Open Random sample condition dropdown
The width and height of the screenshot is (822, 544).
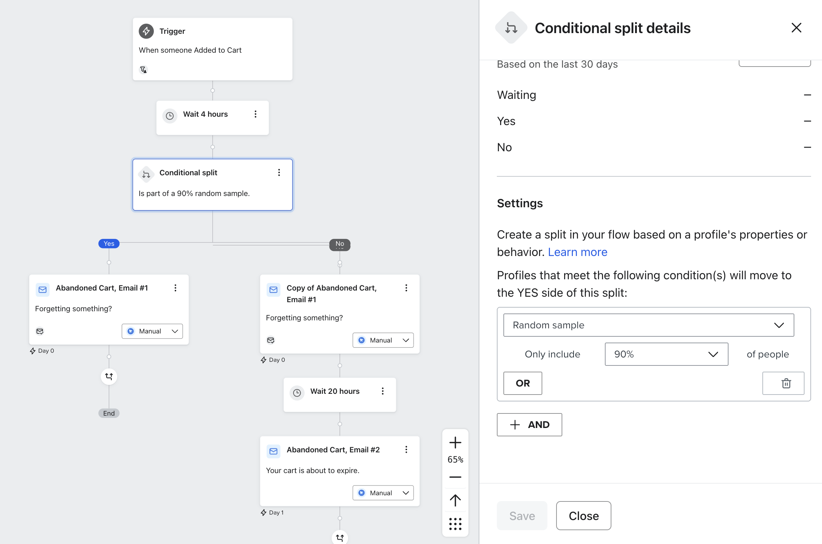649,325
